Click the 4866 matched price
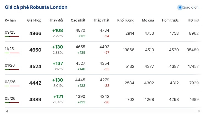The width and height of the screenshot is (203, 121). (35, 33)
